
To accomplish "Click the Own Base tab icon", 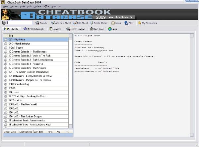I will click(91, 29).
